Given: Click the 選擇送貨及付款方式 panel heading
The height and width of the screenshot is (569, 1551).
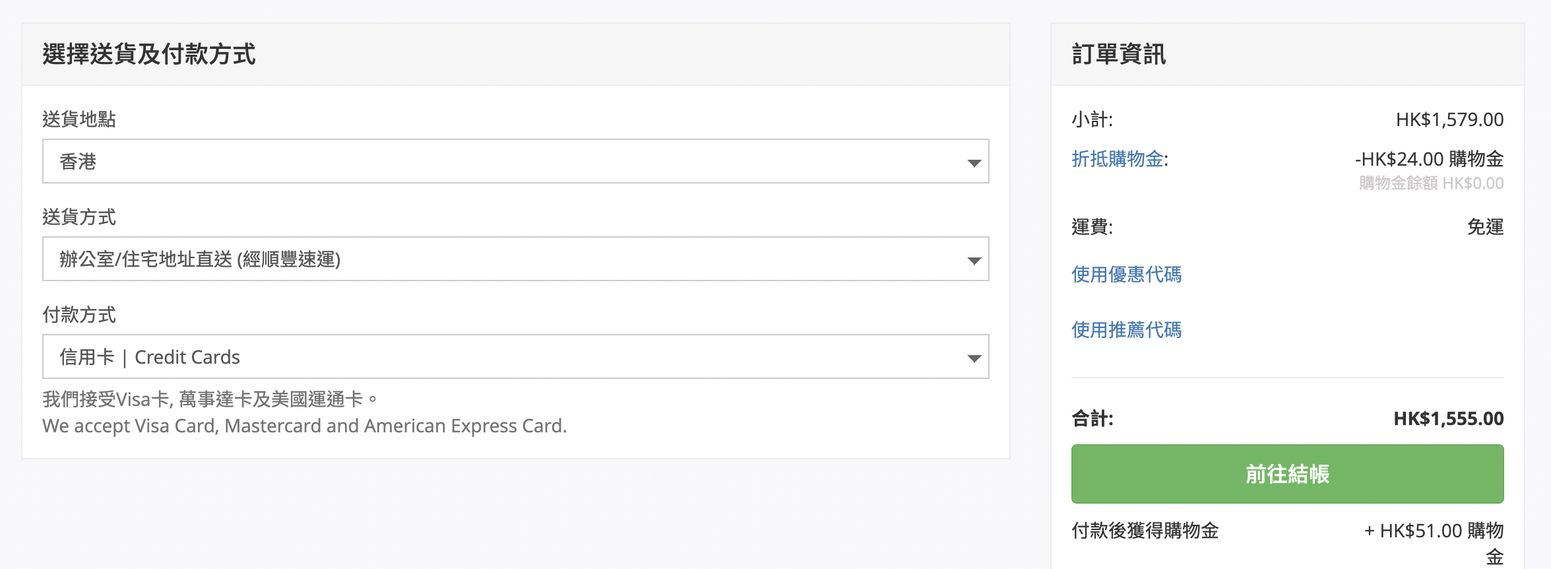Looking at the screenshot, I should pos(149,54).
